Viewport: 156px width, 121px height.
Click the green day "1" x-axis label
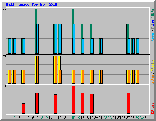[x=10, y=118]
